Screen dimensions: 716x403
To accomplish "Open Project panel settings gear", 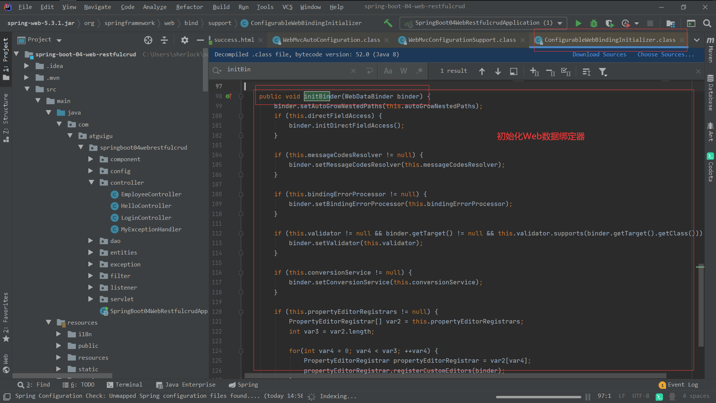I will click(185, 40).
